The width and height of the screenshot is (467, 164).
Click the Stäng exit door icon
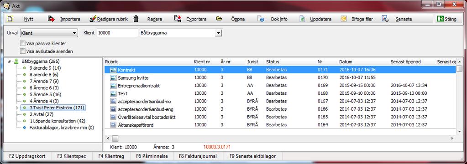click(440, 19)
